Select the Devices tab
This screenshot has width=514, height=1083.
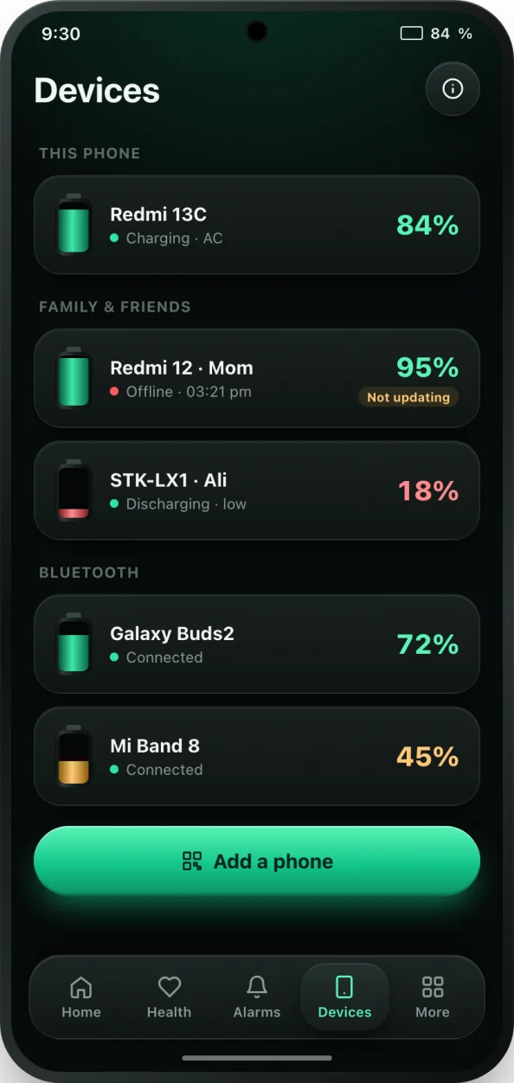(x=344, y=997)
